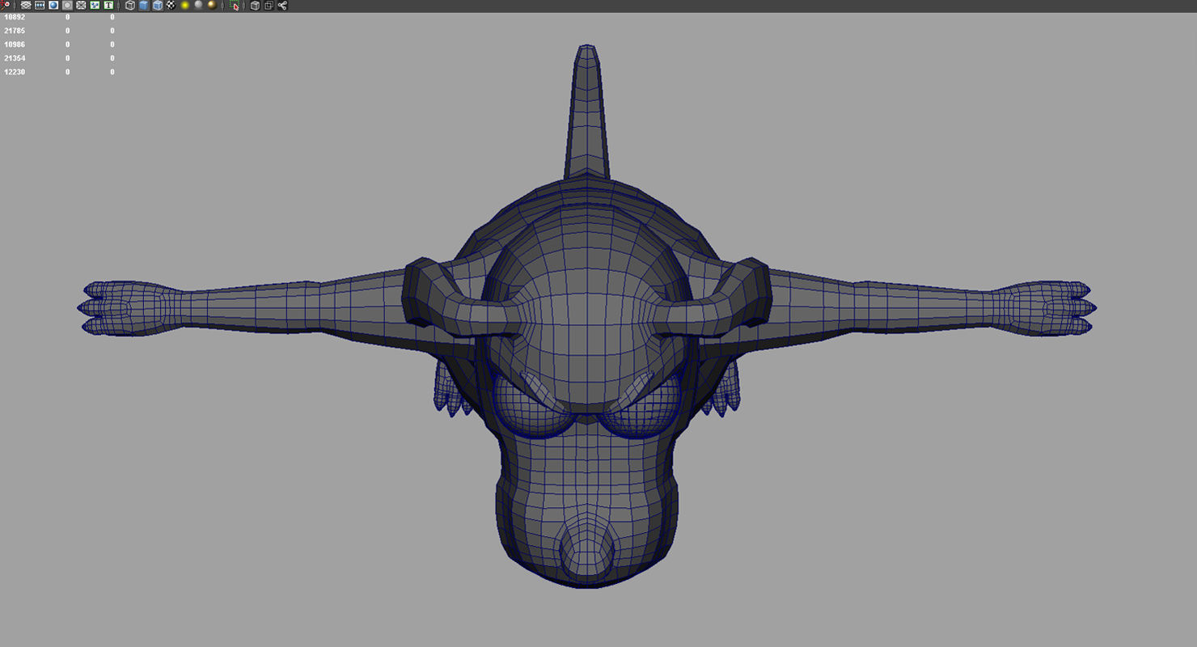This screenshot has width=1197, height=647.
Task: Click the 21354 count in the HUD
Action: click(15, 58)
